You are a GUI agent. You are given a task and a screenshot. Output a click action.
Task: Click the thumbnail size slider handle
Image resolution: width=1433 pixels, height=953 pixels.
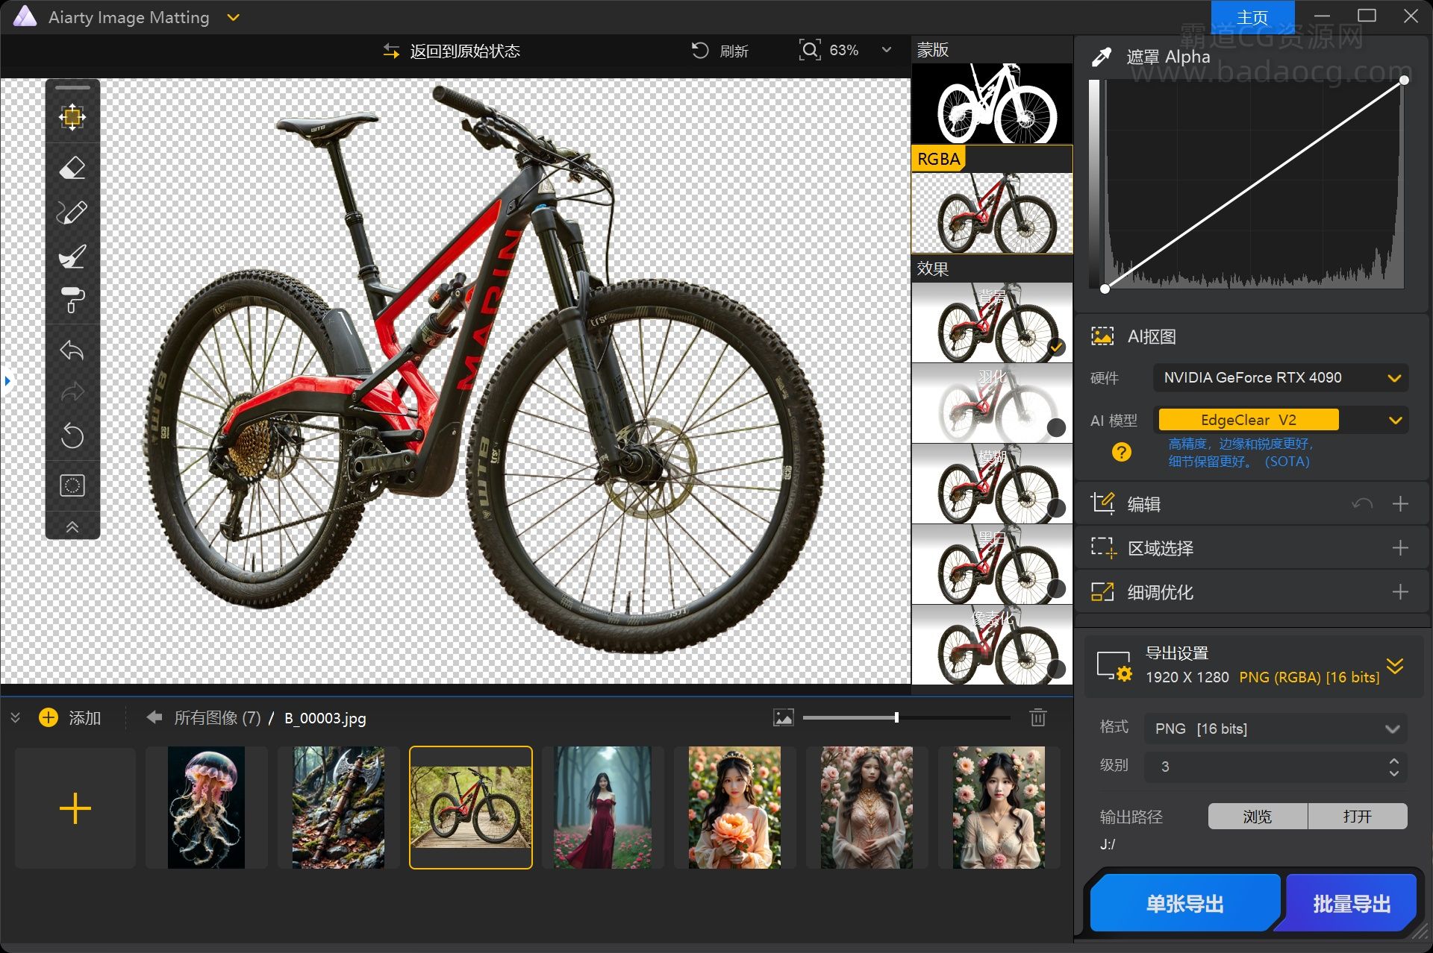pyautogui.click(x=896, y=717)
